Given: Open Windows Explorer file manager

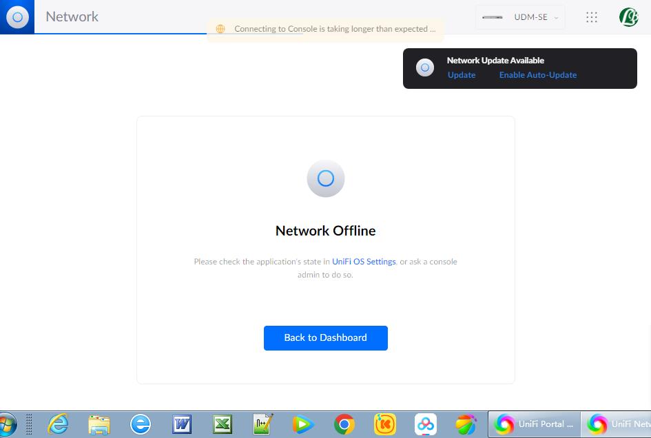Looking at the screenshot, I should pyautogui.click(x=99, y=425).
